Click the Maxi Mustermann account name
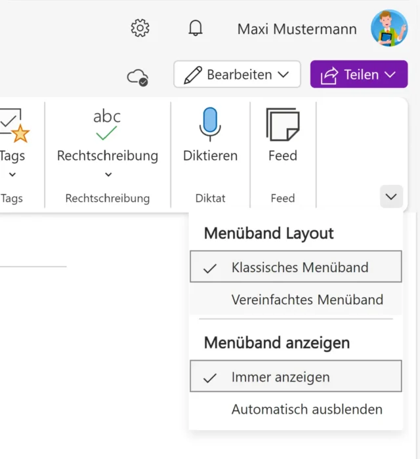Viewport: 420px width, 459px height. 297,29
